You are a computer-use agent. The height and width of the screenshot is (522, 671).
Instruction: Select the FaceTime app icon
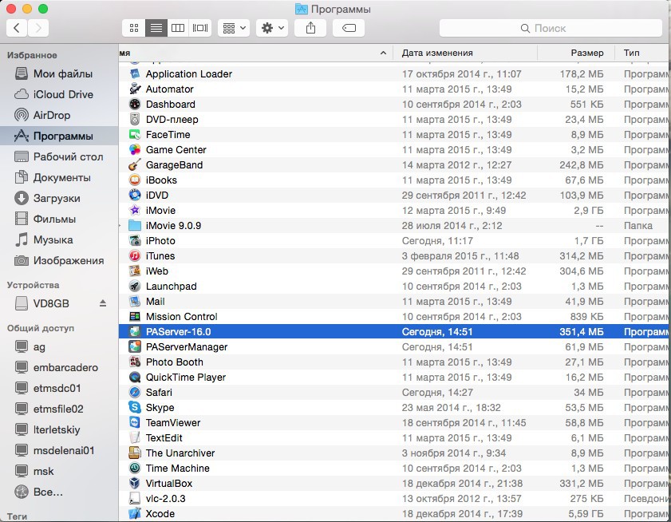[x=134, y=134]
